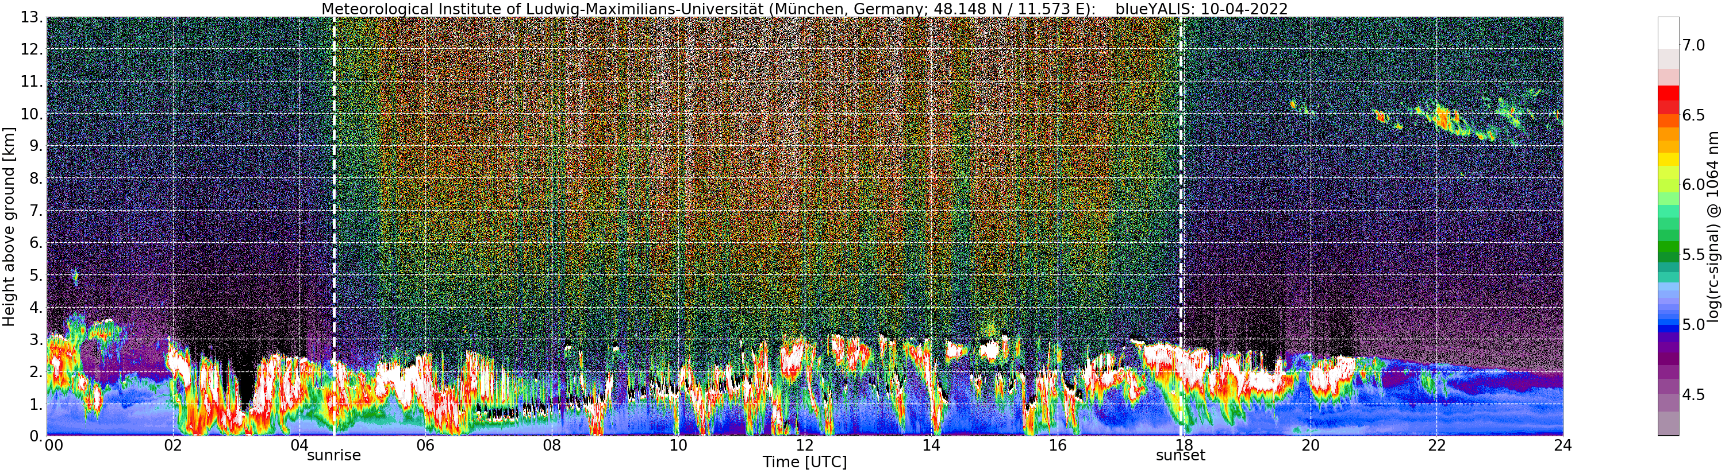
Task: Click the x-axis tick label '04'
Action: (x=299, y=445)
